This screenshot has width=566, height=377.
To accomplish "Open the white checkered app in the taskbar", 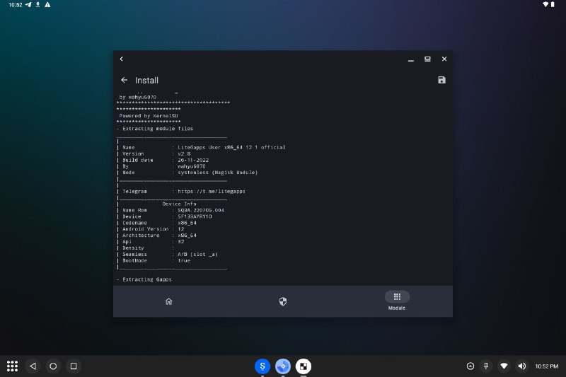I will click(x=304, y=366).
